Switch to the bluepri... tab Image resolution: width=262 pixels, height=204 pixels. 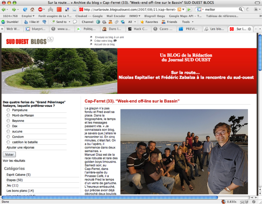[x=36, y=29]
